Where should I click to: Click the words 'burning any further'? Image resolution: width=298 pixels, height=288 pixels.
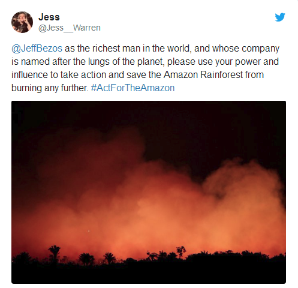(x=50, y=88)
